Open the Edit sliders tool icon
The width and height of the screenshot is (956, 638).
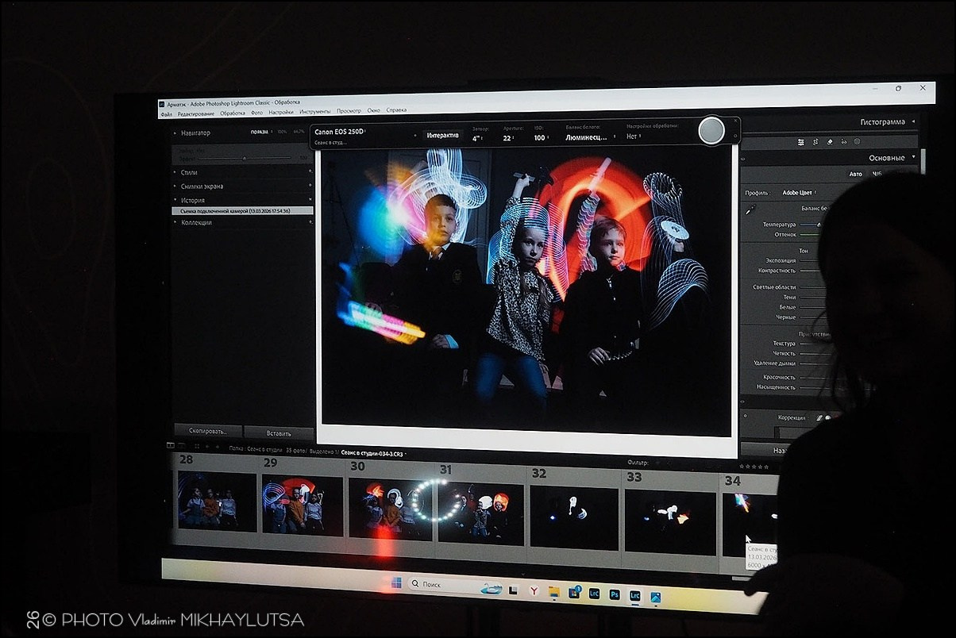[x=801, y=142]
